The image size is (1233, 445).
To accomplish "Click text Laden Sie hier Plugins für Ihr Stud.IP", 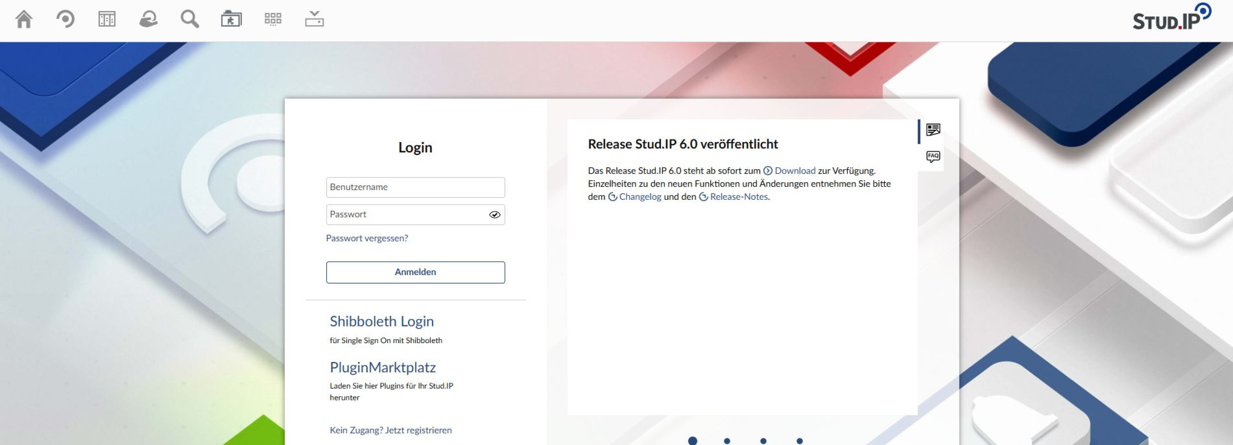I will coord(392,386).
